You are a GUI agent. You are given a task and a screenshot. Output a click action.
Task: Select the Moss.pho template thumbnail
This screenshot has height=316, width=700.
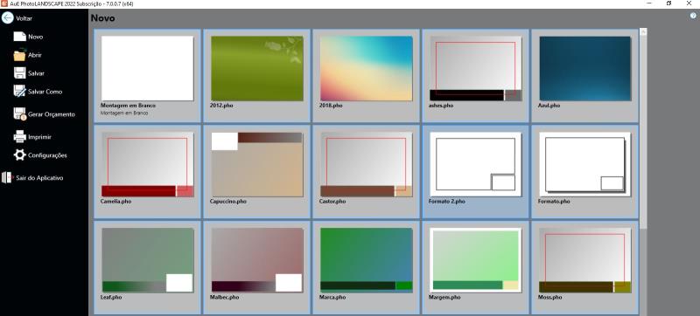[584, 260]
